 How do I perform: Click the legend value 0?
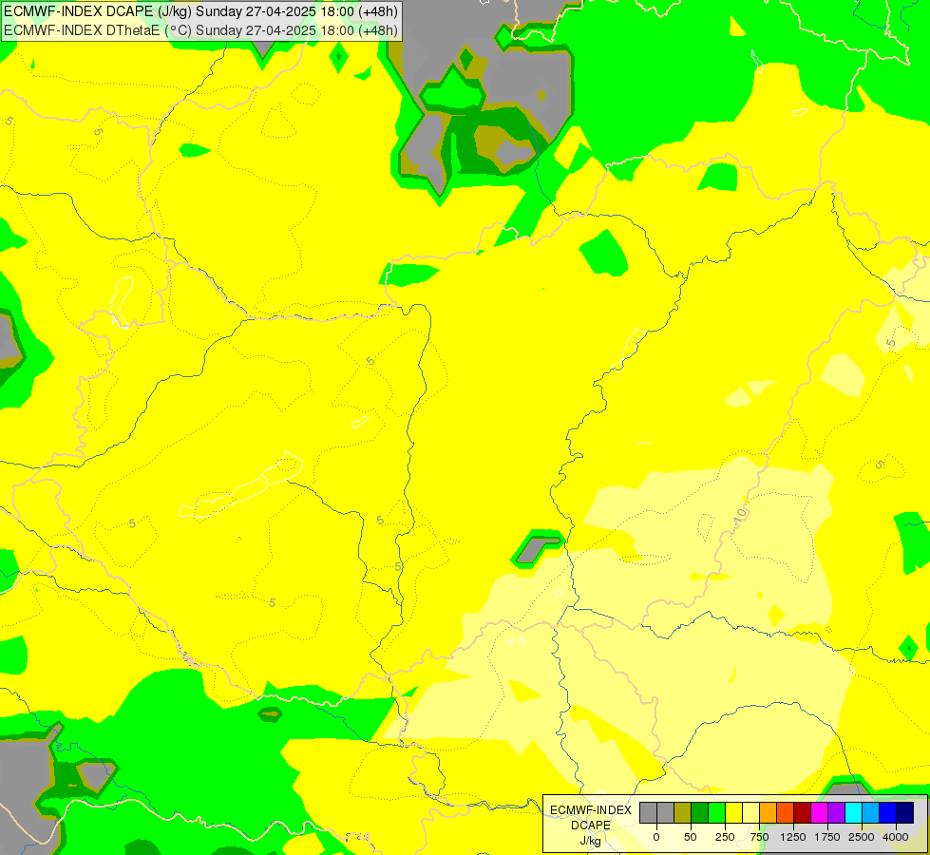656,837
